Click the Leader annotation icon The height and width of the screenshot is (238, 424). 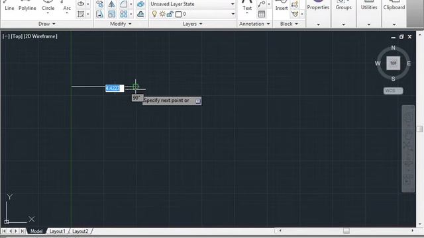click(261, 4)
